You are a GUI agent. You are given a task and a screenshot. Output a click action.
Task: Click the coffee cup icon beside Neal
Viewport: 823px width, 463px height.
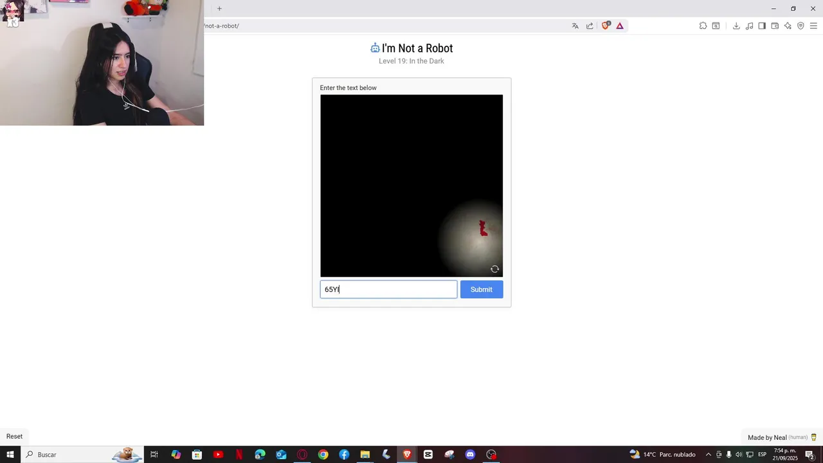(813, 437)
